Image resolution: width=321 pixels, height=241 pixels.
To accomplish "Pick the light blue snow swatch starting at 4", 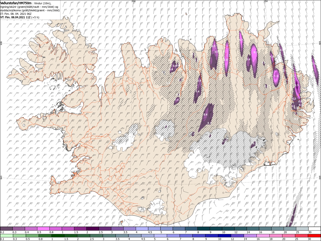I will [142, 229].
